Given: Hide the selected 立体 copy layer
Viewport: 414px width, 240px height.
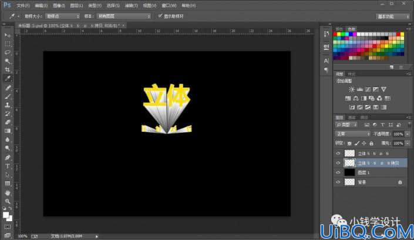Looking at the screenshot, I should (x=338, y=163).
